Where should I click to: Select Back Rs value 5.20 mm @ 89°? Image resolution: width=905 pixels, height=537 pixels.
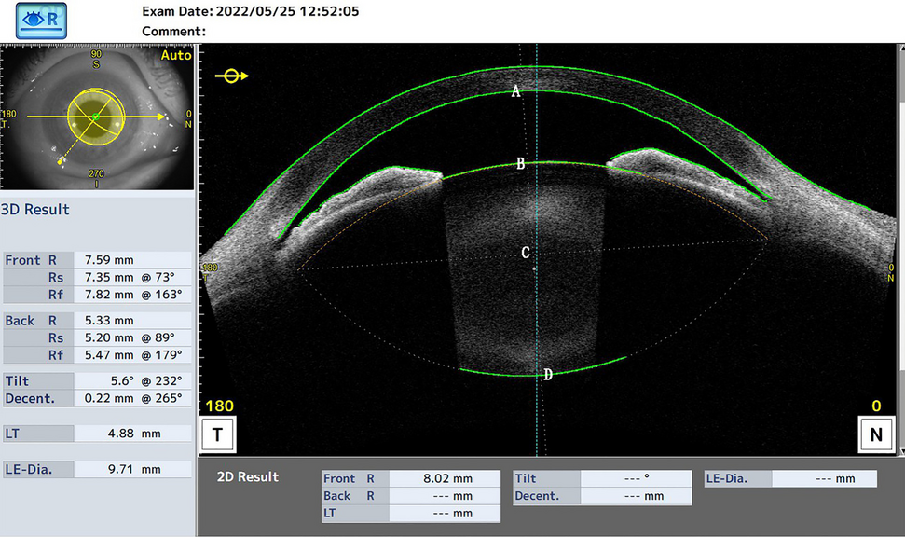(x=132, y=337)
